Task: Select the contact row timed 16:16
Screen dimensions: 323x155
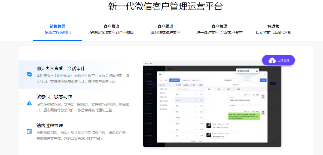Action: point(190,118)
